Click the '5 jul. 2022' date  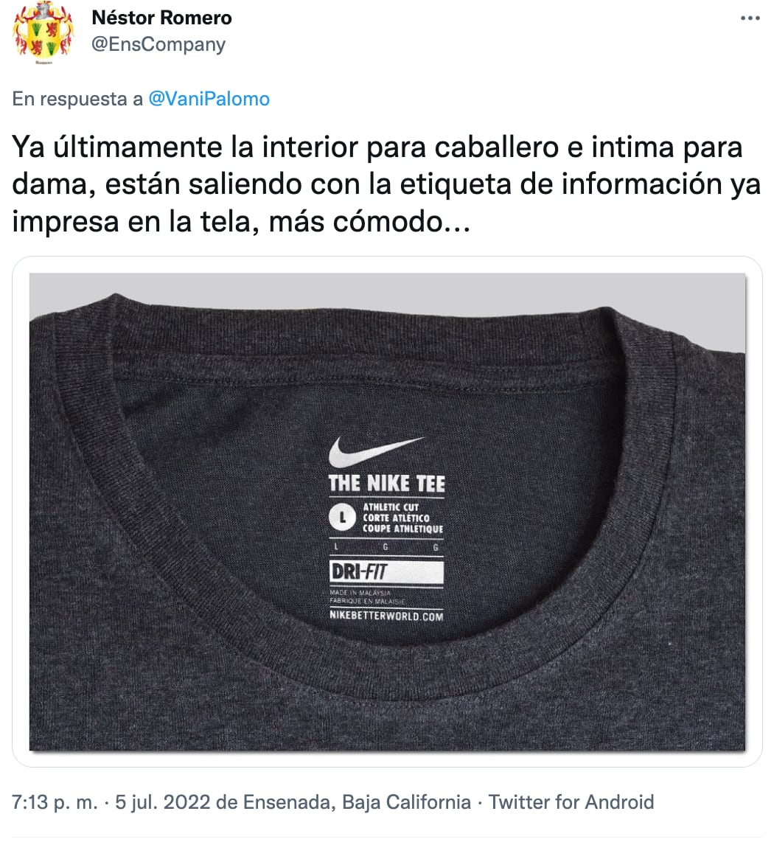point(163,802)
